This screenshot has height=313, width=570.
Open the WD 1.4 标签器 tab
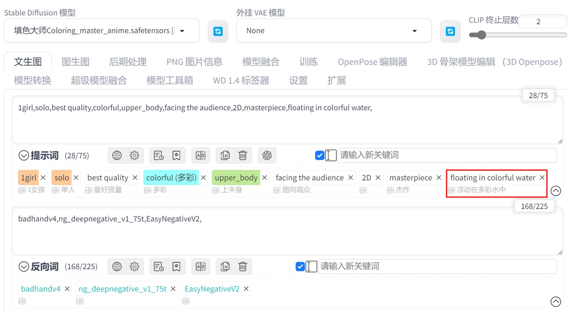(241, 80)
